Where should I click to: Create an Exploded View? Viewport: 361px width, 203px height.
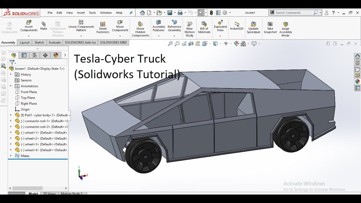pyautogui.click(x=220, y=26)
